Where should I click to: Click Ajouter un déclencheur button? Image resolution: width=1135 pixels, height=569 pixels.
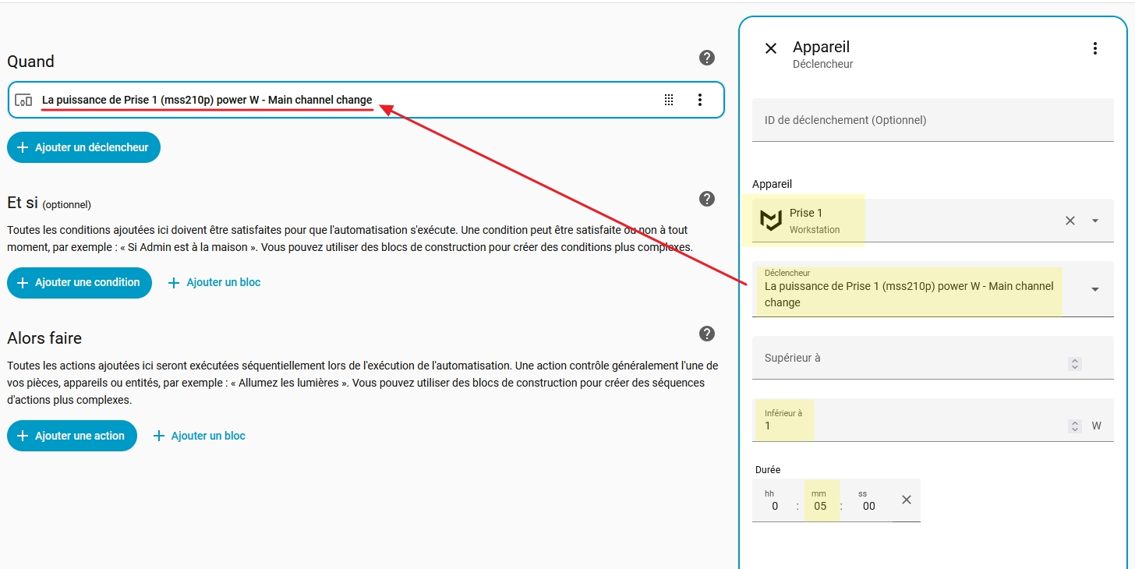pos(83,147)
